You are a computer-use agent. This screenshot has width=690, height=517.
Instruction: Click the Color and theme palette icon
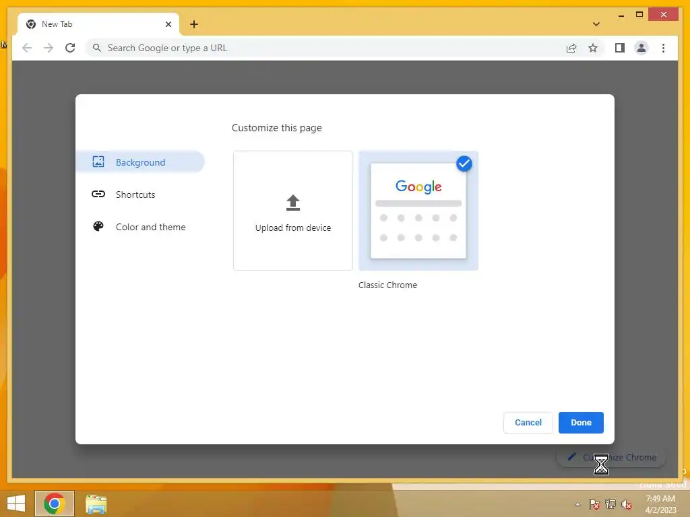(x=98, y=226)
